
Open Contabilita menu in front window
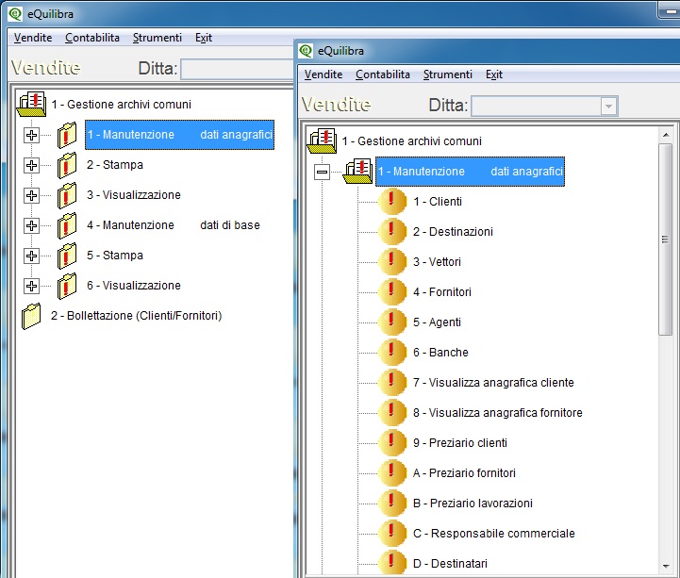(383, 74)
